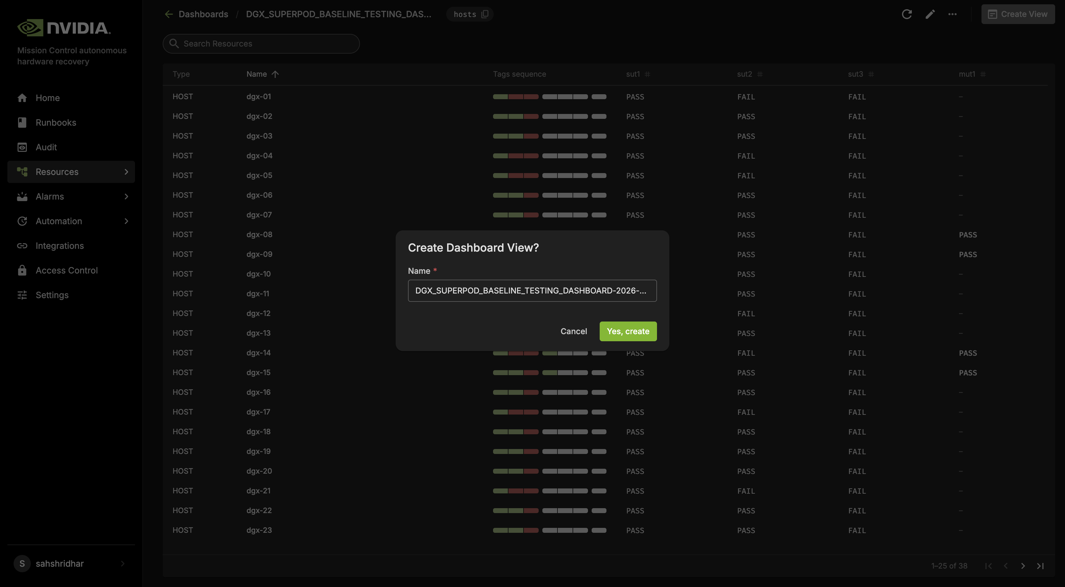
Task: Edit the dashboard view Name field
Action: 532,290
